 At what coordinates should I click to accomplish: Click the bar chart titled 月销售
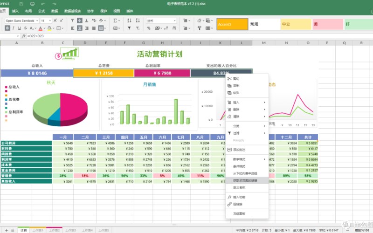click(149, 105)
